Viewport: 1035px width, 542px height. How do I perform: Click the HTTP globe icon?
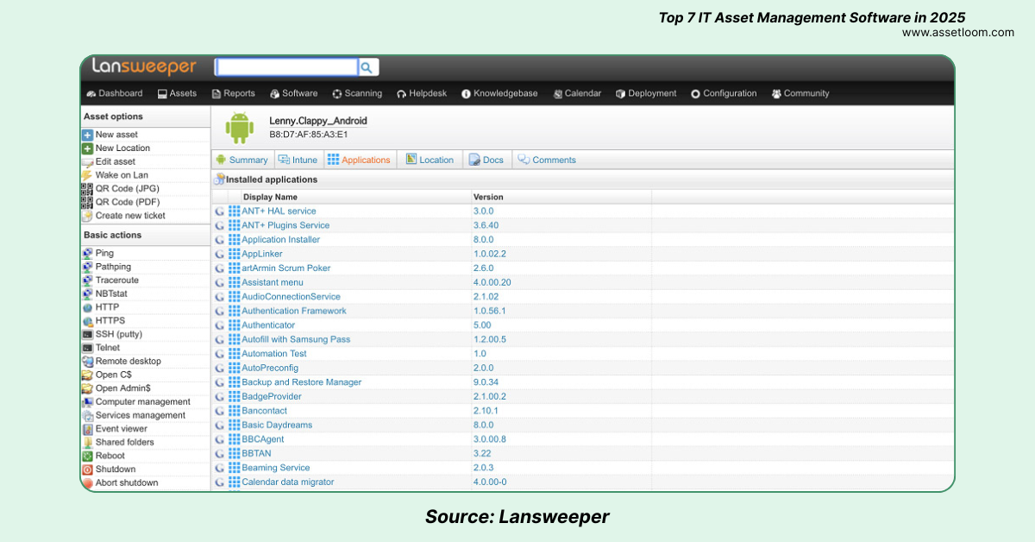coord(87,307)
